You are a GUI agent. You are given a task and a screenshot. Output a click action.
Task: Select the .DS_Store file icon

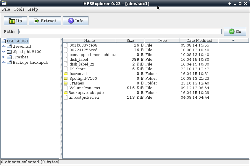(x=66, y=69)
